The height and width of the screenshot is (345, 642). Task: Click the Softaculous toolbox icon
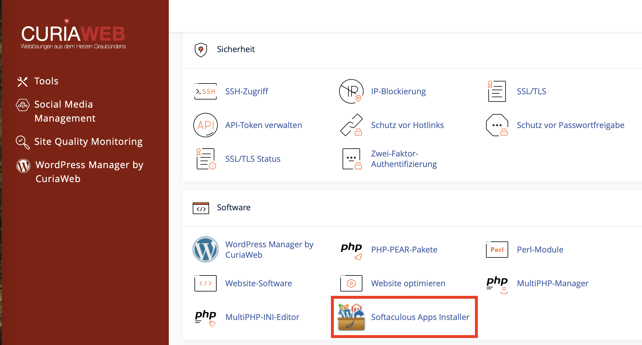(x=351, y=317)
